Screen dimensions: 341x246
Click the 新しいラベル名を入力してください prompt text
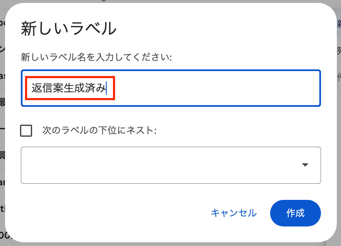click(x=96, y=57)
